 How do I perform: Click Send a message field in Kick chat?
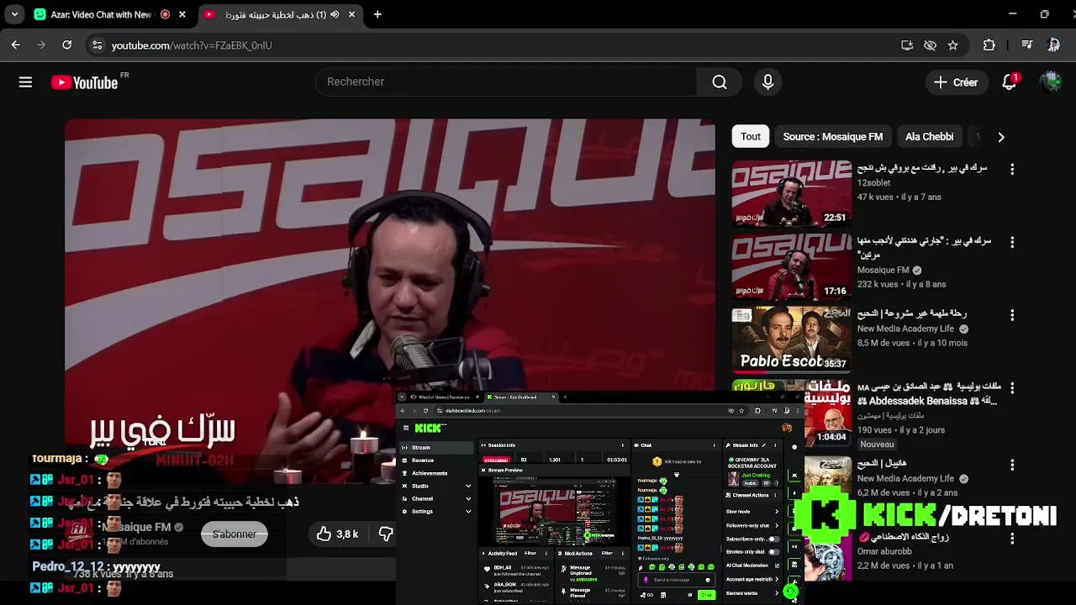click(x=678, y=580)
